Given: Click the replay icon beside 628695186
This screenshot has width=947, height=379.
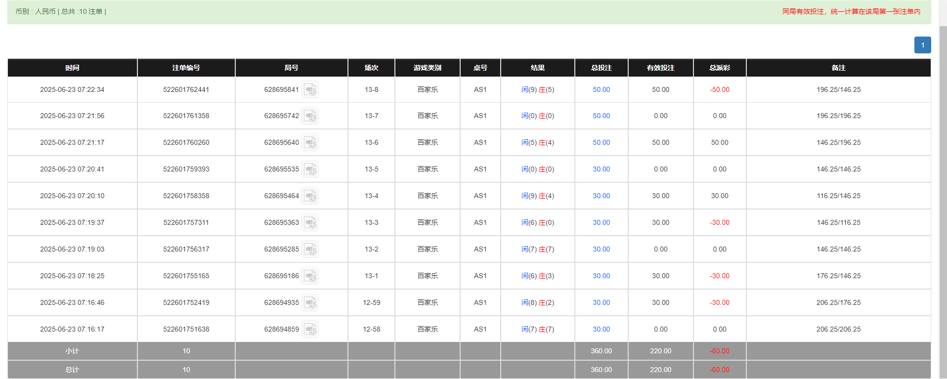Looking at the screenshot, I should tap(310, 276).
